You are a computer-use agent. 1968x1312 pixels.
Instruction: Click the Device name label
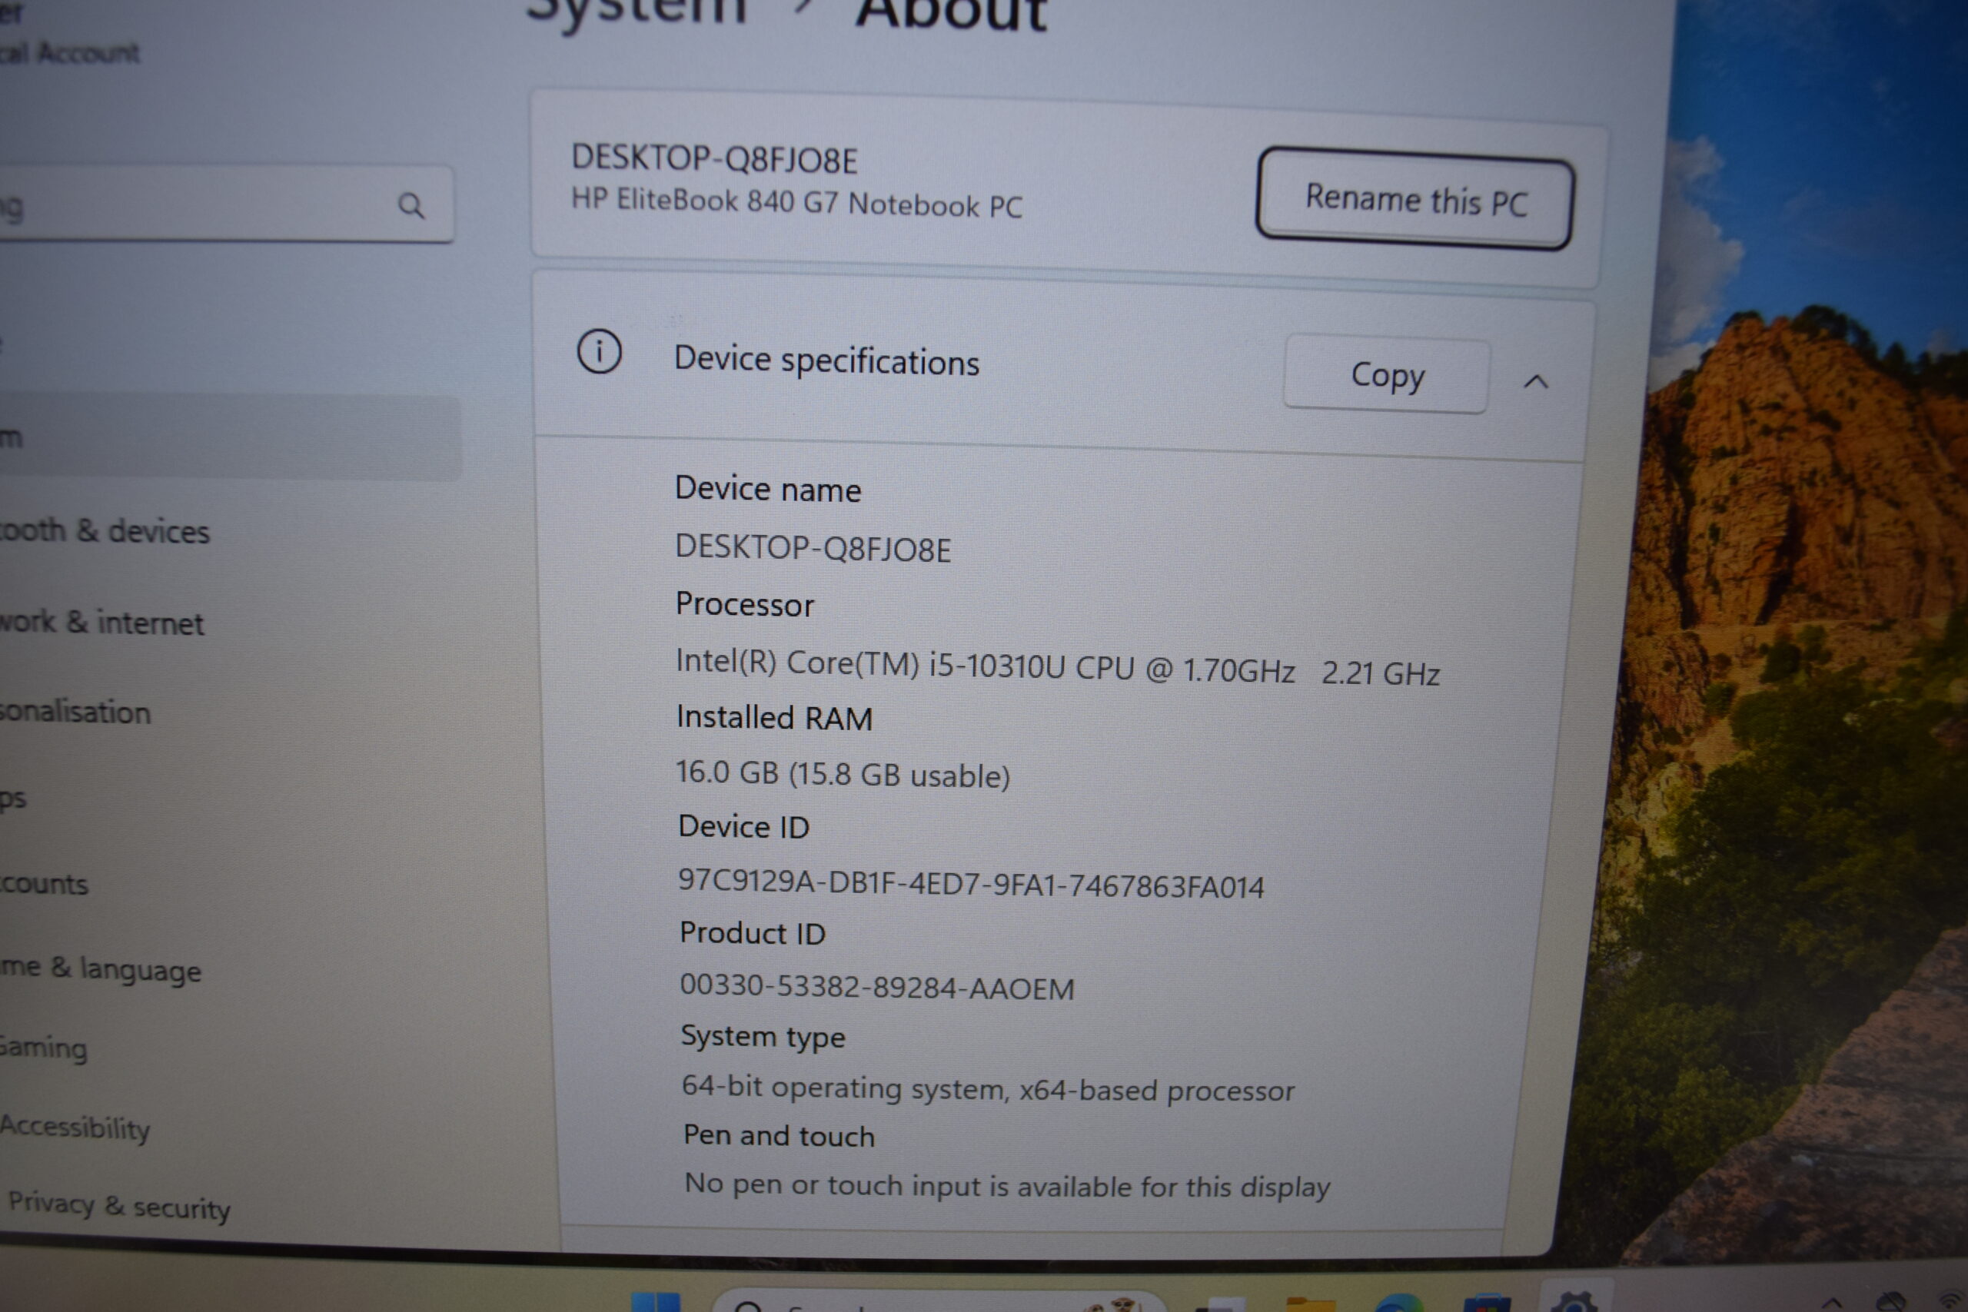(767, 489)
